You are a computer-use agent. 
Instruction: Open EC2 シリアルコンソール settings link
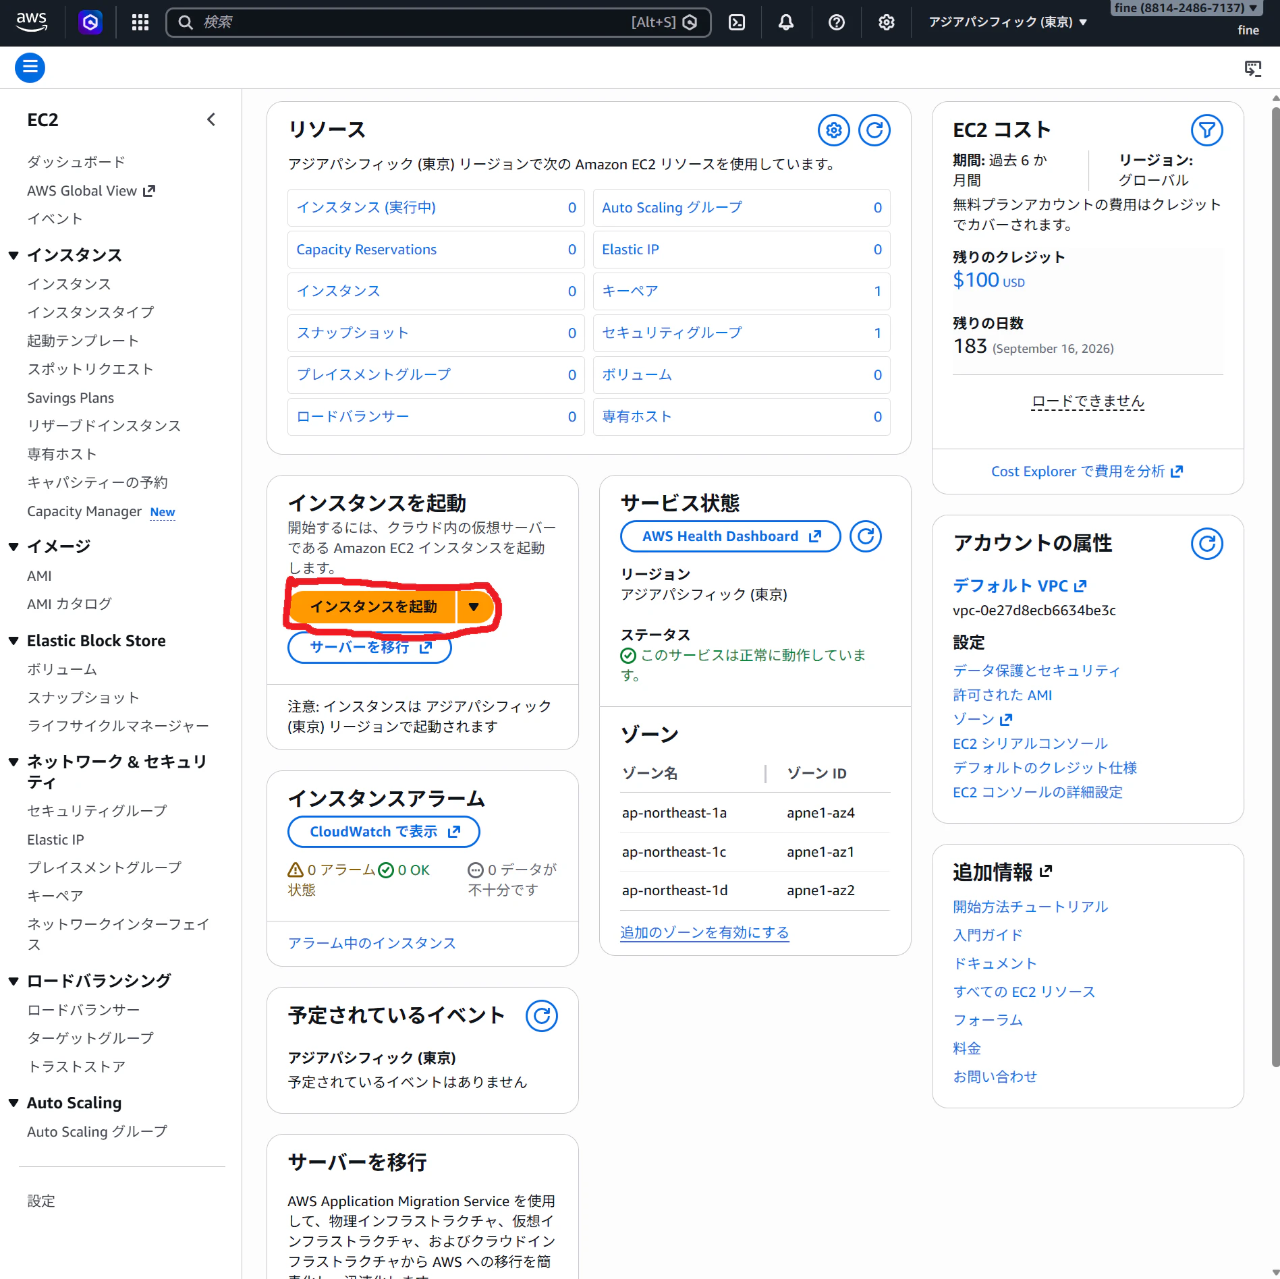[1030, 743]
